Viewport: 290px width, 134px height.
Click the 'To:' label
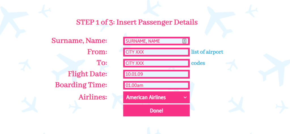[102, 63]
